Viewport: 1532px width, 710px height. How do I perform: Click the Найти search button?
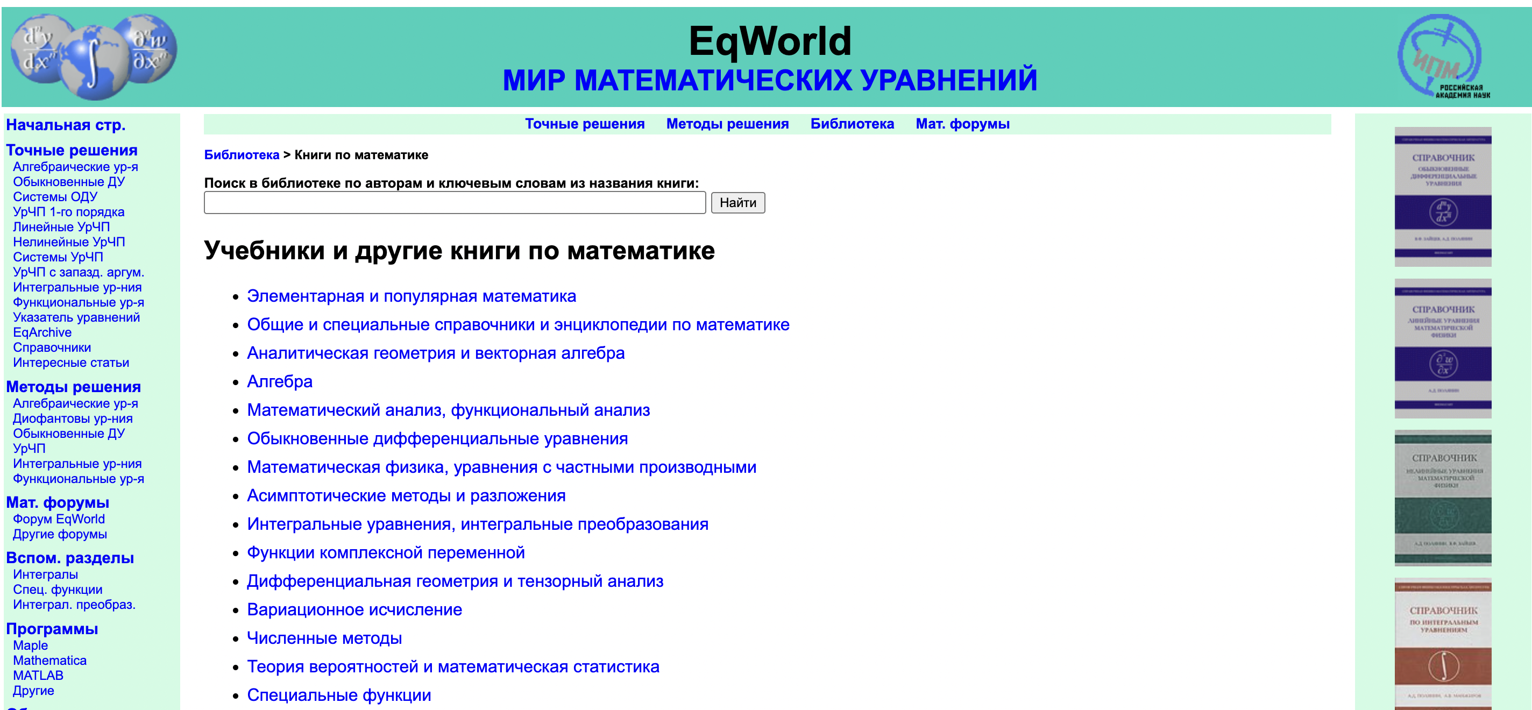tap(737, 203)
